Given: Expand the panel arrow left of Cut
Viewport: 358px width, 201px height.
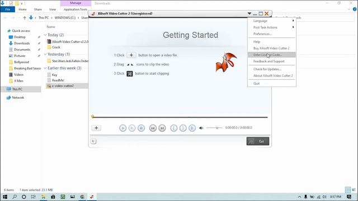Looking at the screenshot, I should click(x=93, y=141).
